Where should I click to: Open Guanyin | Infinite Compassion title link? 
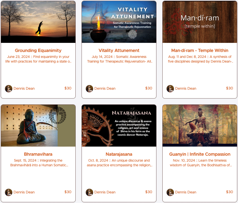(200, 154)
